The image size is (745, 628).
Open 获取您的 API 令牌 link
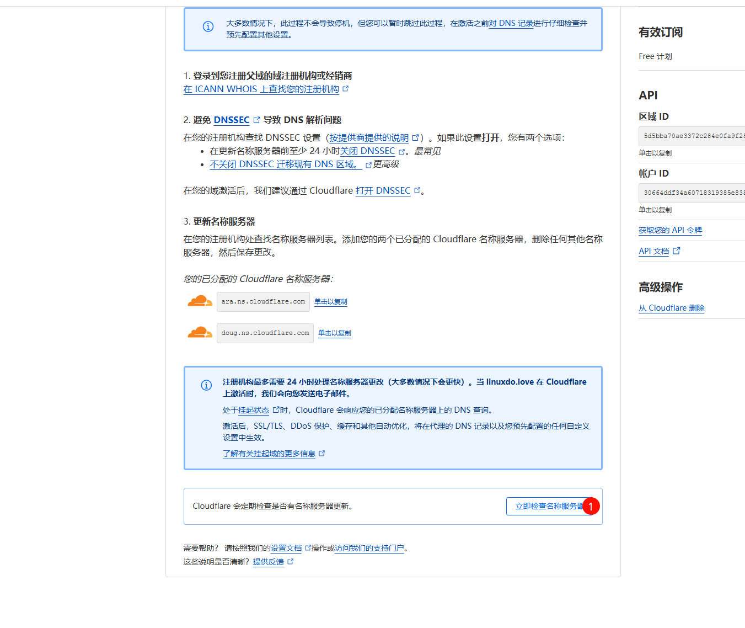pyautogui.click(x=670, y=230)
